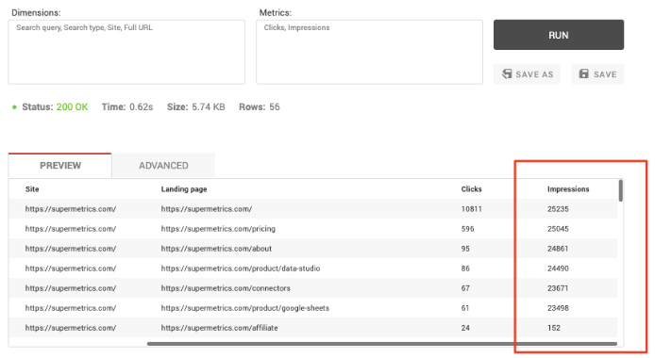
Task: Click the Site cell in the pricing row
Action: [x=71, y=229]
